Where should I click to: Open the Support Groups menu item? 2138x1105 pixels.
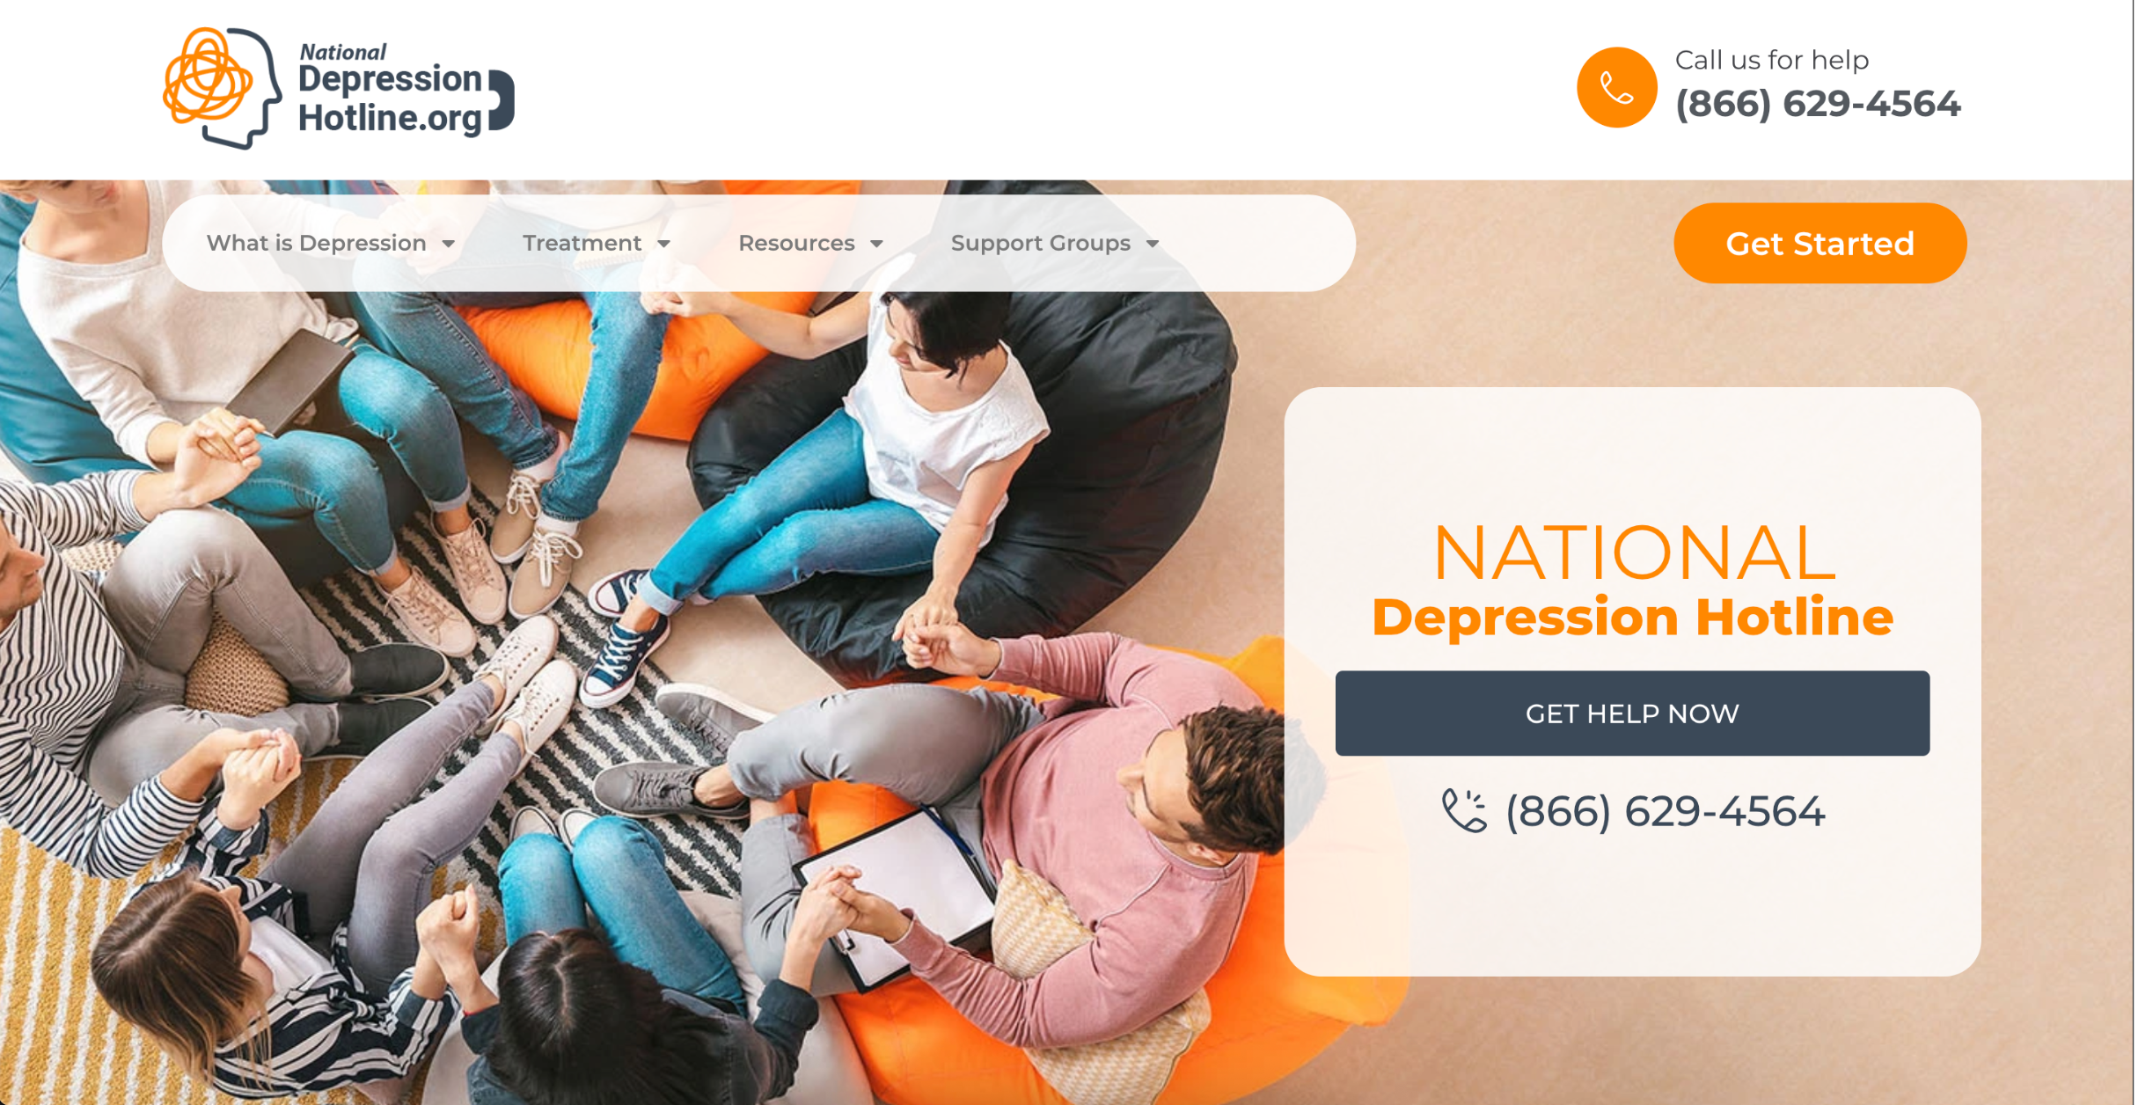(x=1041, y=243)
